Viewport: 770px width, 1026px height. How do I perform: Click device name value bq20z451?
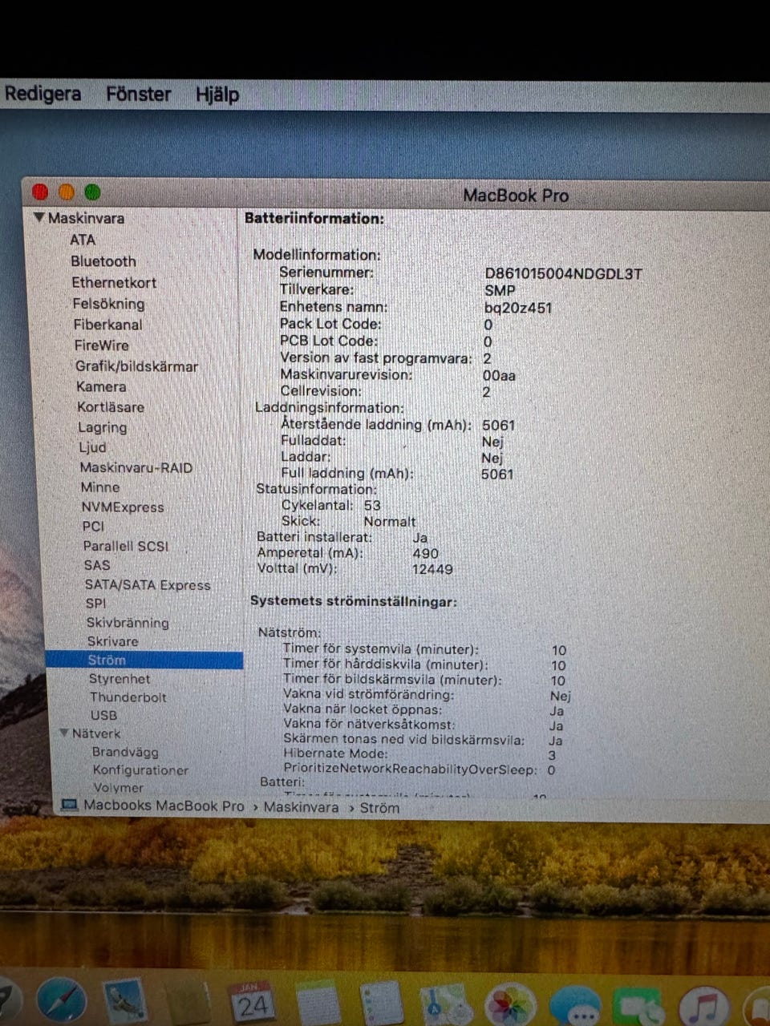click(x=518, y=308)
